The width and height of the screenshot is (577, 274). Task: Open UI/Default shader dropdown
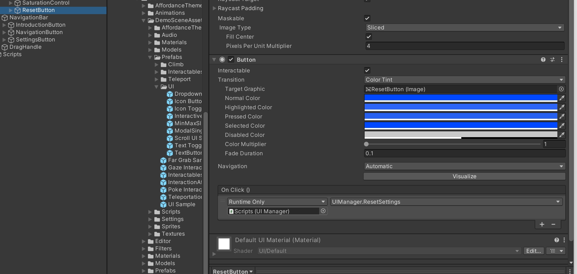point(389,251)
